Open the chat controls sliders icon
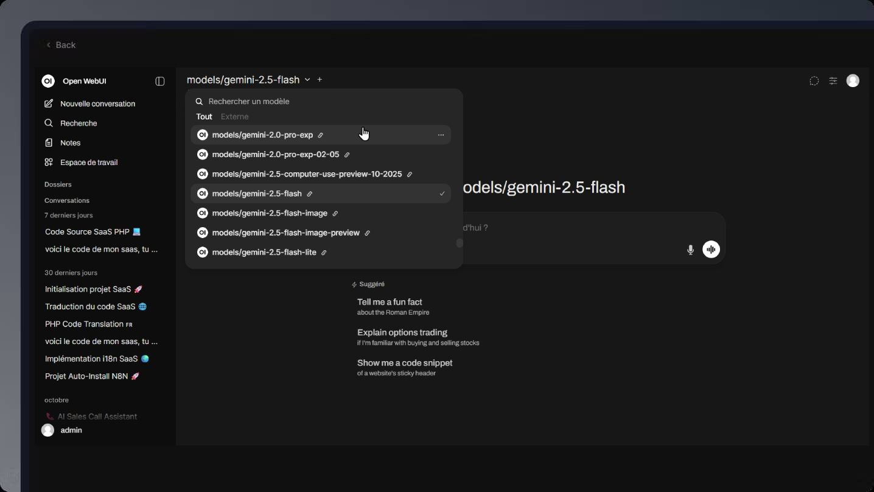This screenshot has width=874, height=492. tap(833, 81)
